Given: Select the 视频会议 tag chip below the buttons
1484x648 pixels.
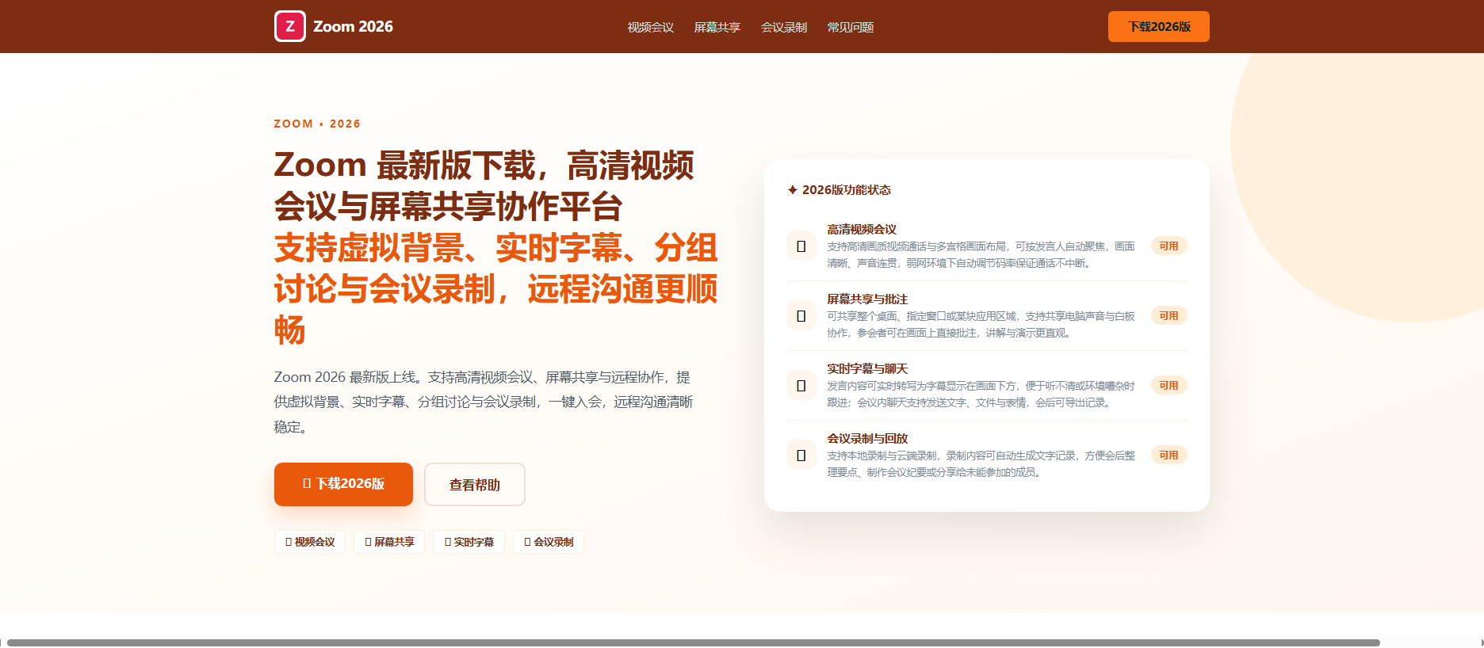Looking at the screenshot, I should tap(310, 542).
